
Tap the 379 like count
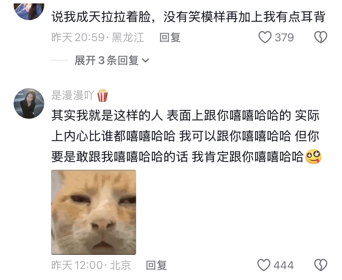[x=284, y=37]
